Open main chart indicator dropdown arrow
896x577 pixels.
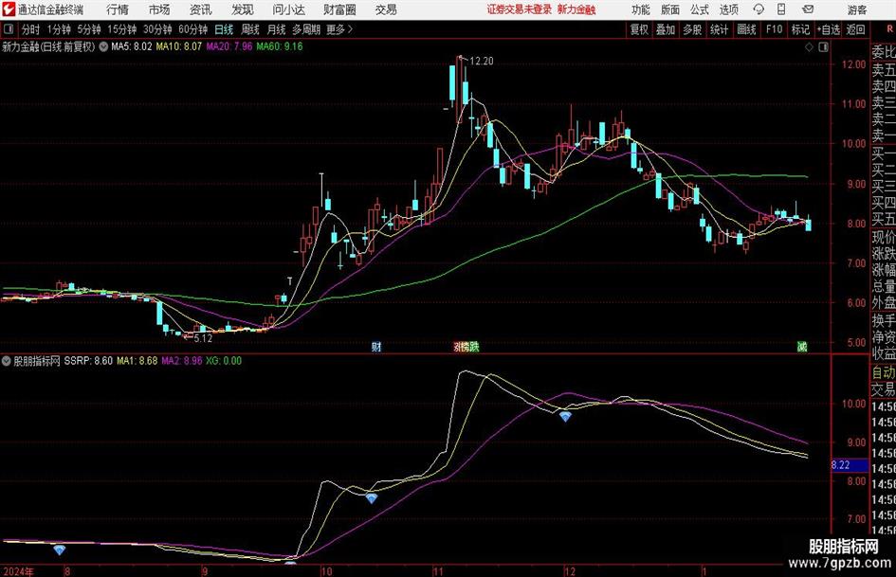tap(103, 46)
